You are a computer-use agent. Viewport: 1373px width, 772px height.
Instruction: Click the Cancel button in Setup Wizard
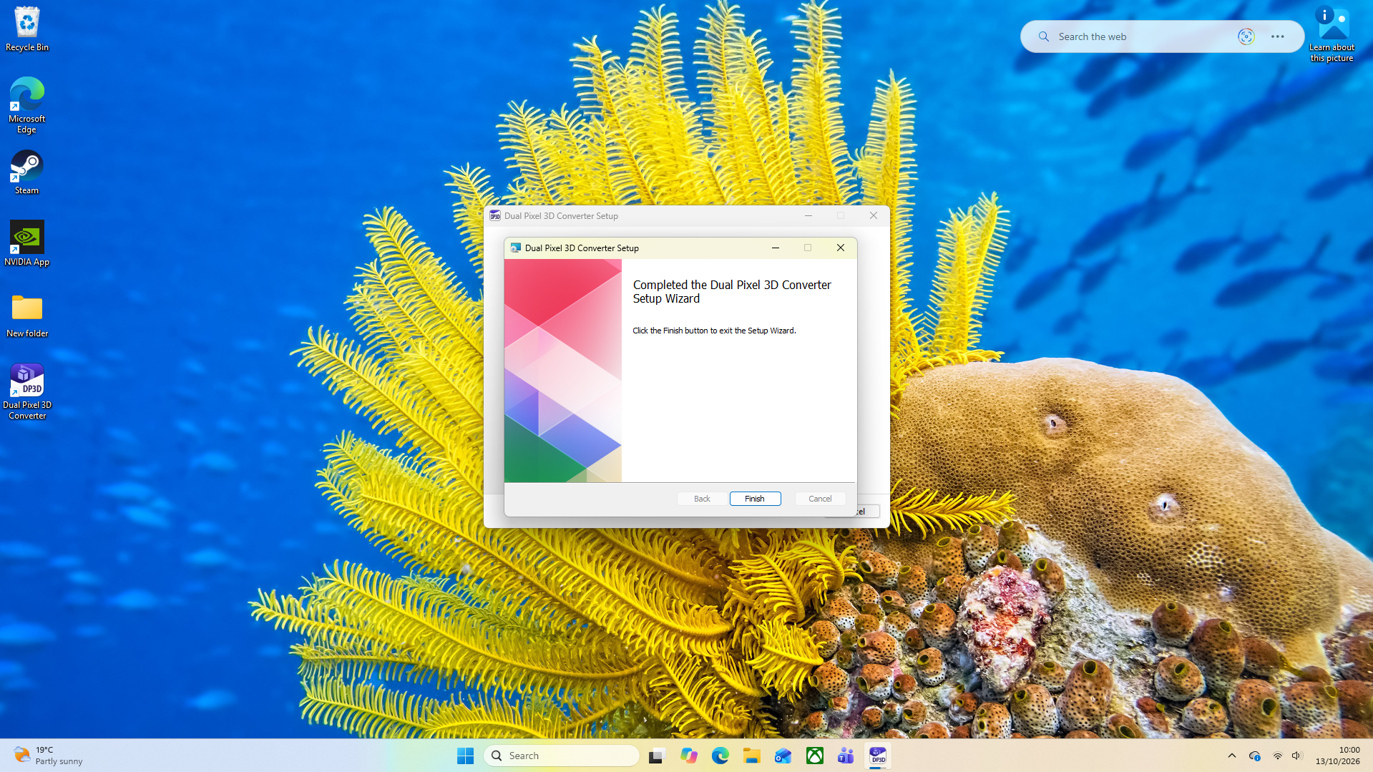coord(820,499)
